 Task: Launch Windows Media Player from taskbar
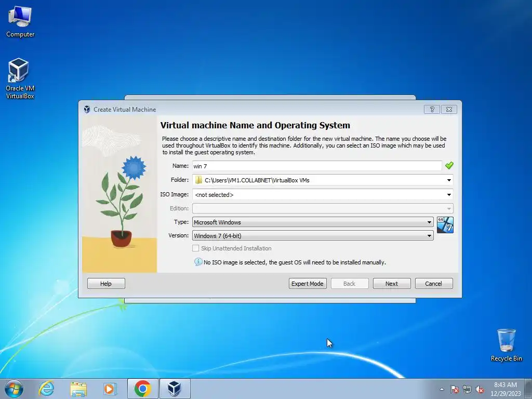tap(110, 389)
